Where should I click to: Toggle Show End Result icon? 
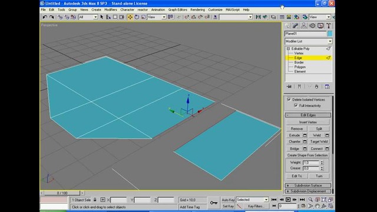click(x=299, y=87)
